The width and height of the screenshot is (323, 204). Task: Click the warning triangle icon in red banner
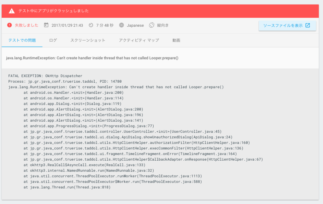[12, 11]
